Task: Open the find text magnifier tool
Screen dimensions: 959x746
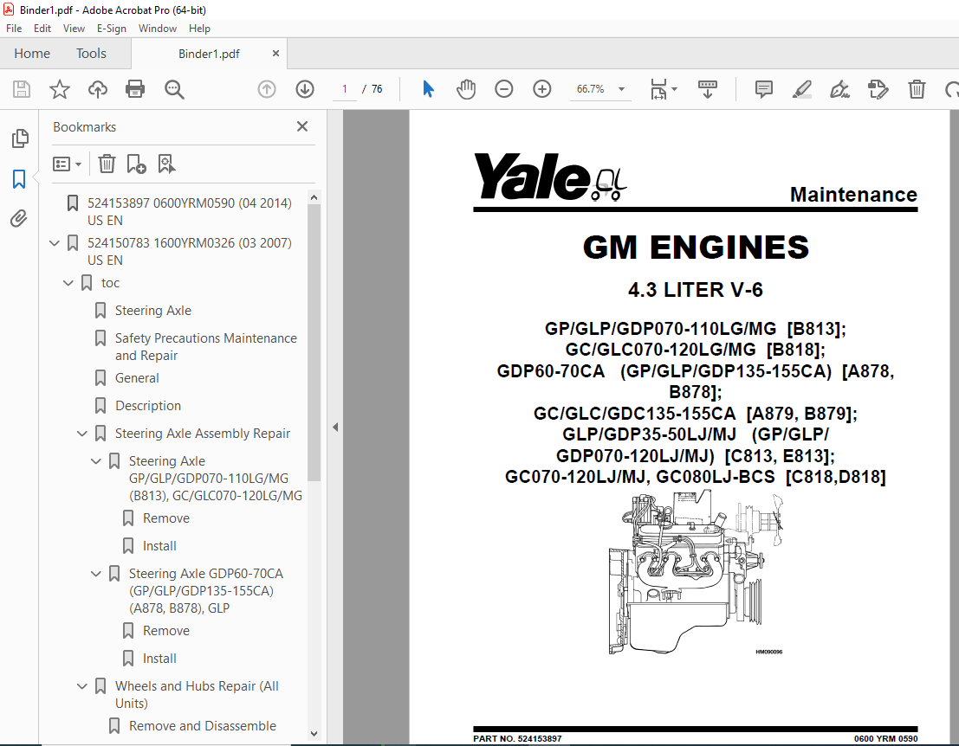Action: (x=174, y=89)
